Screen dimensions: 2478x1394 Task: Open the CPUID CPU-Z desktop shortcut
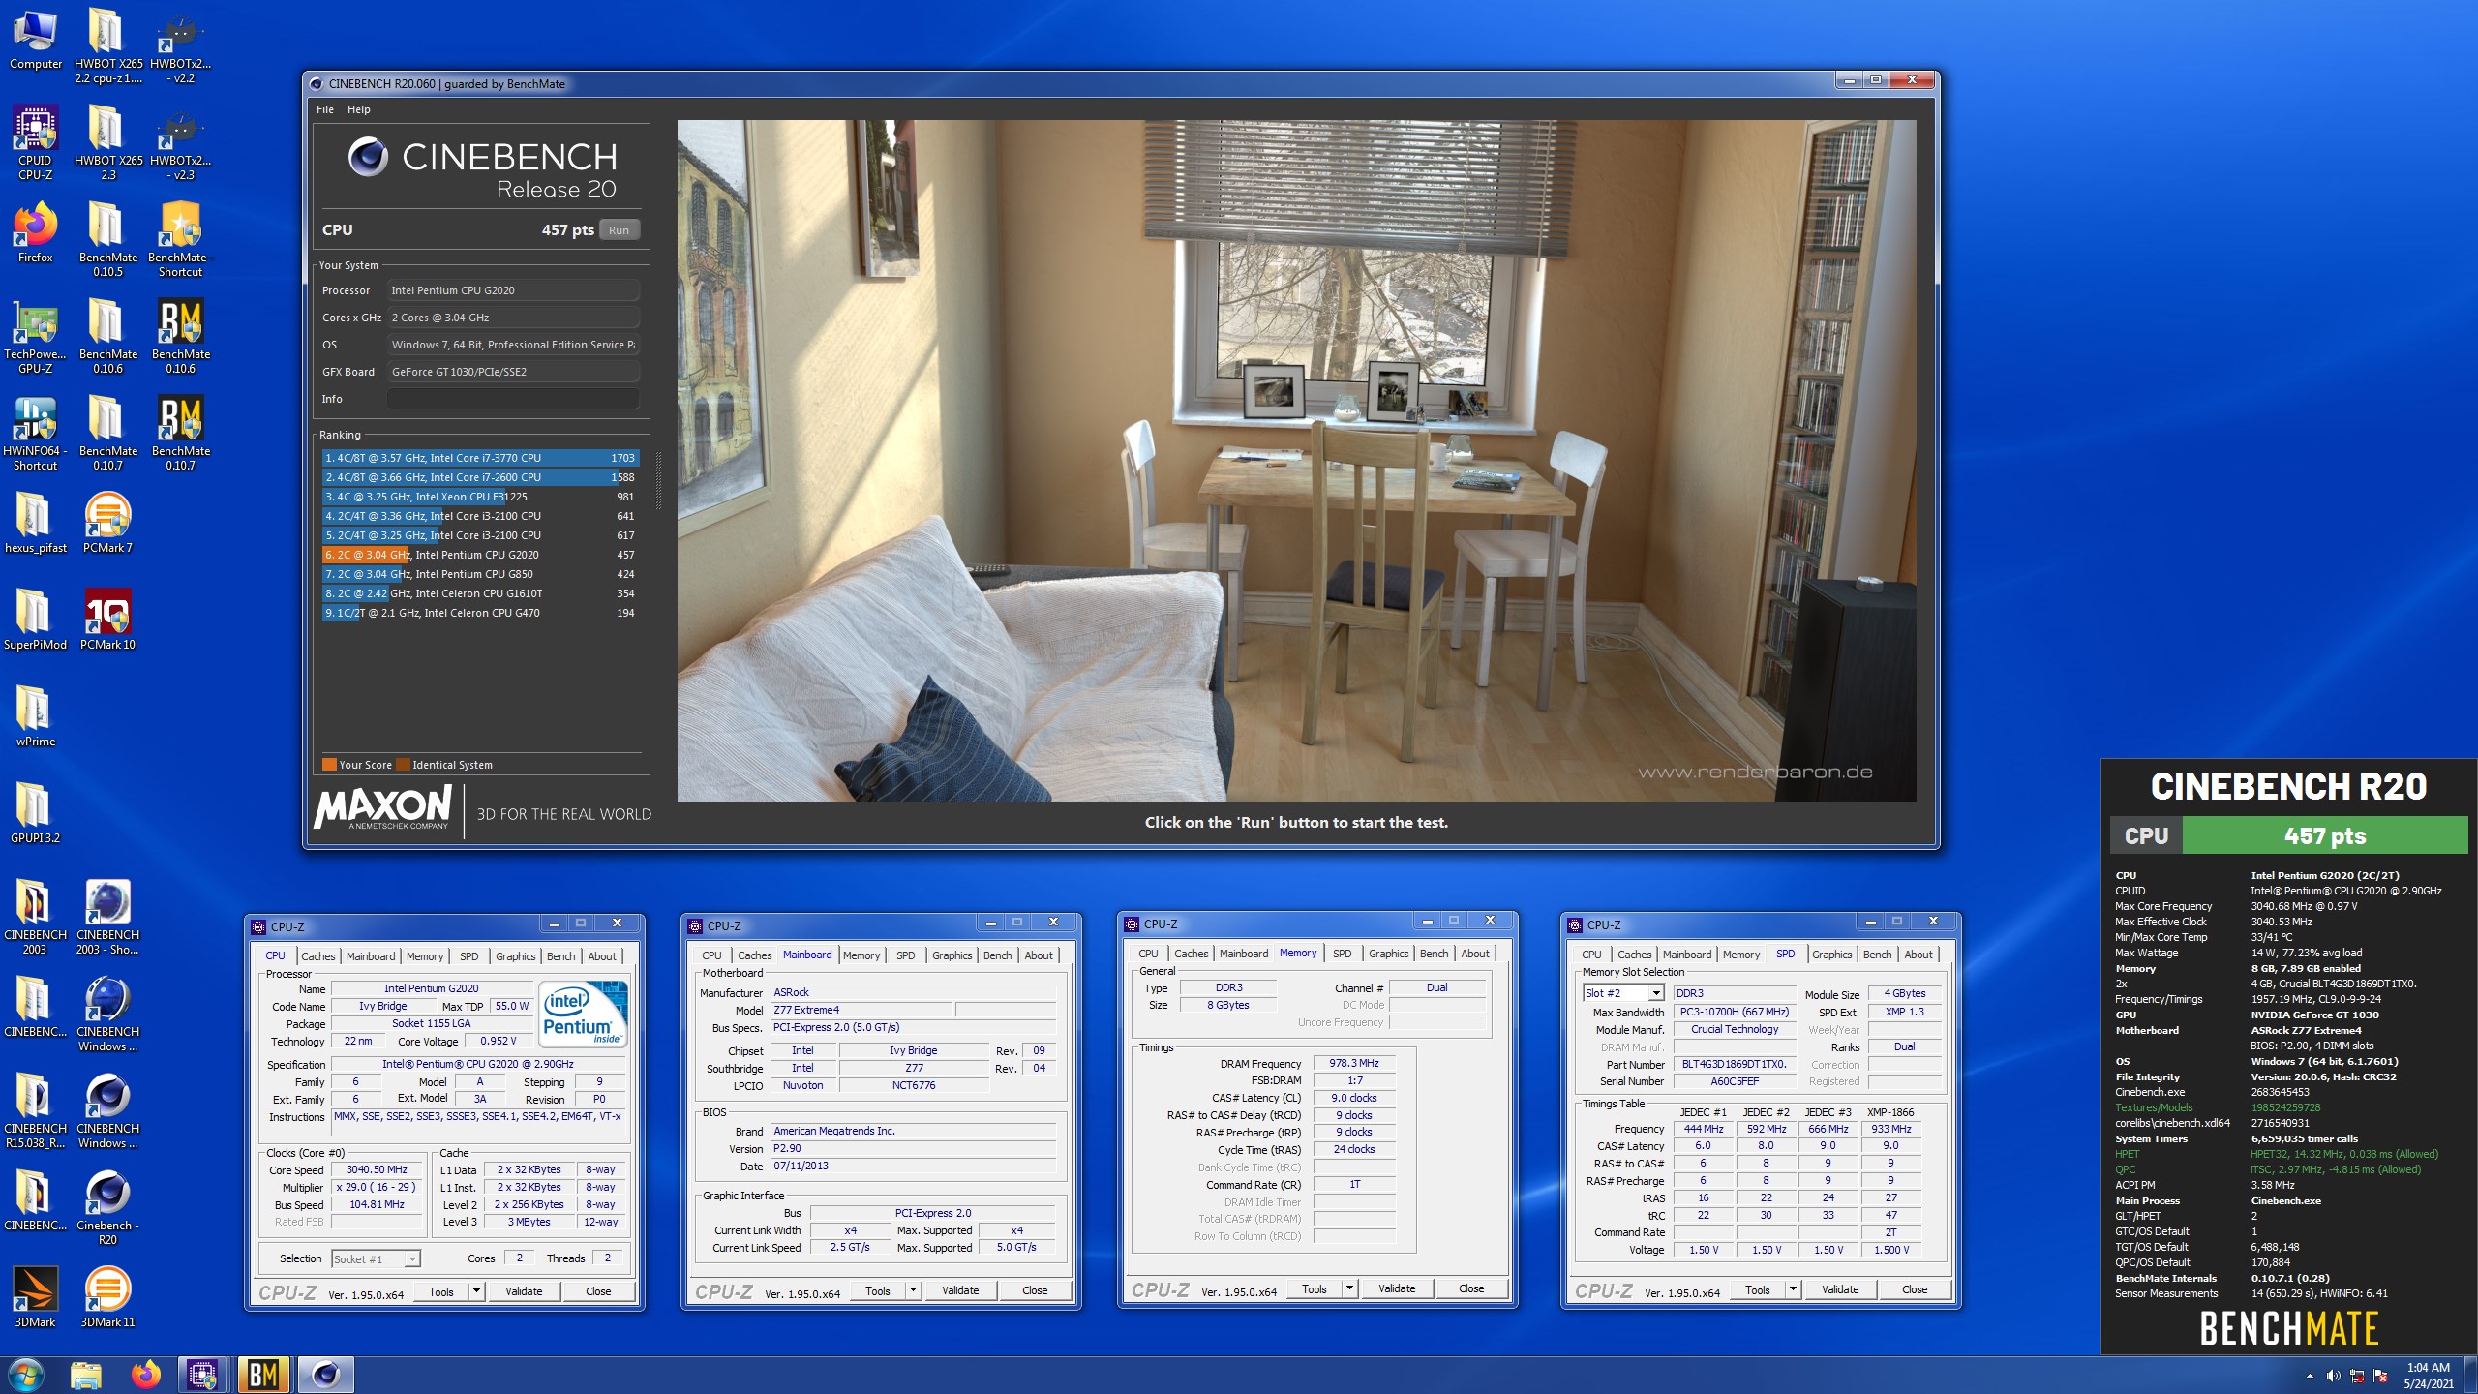pyautogui.click(x=35, y=143)
